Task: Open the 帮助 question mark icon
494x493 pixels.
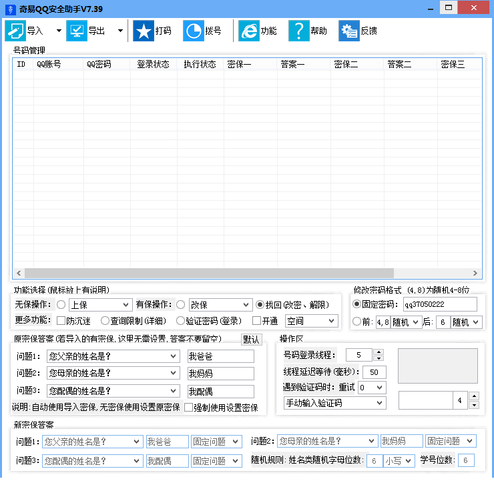Action: (x=298, y=31)
